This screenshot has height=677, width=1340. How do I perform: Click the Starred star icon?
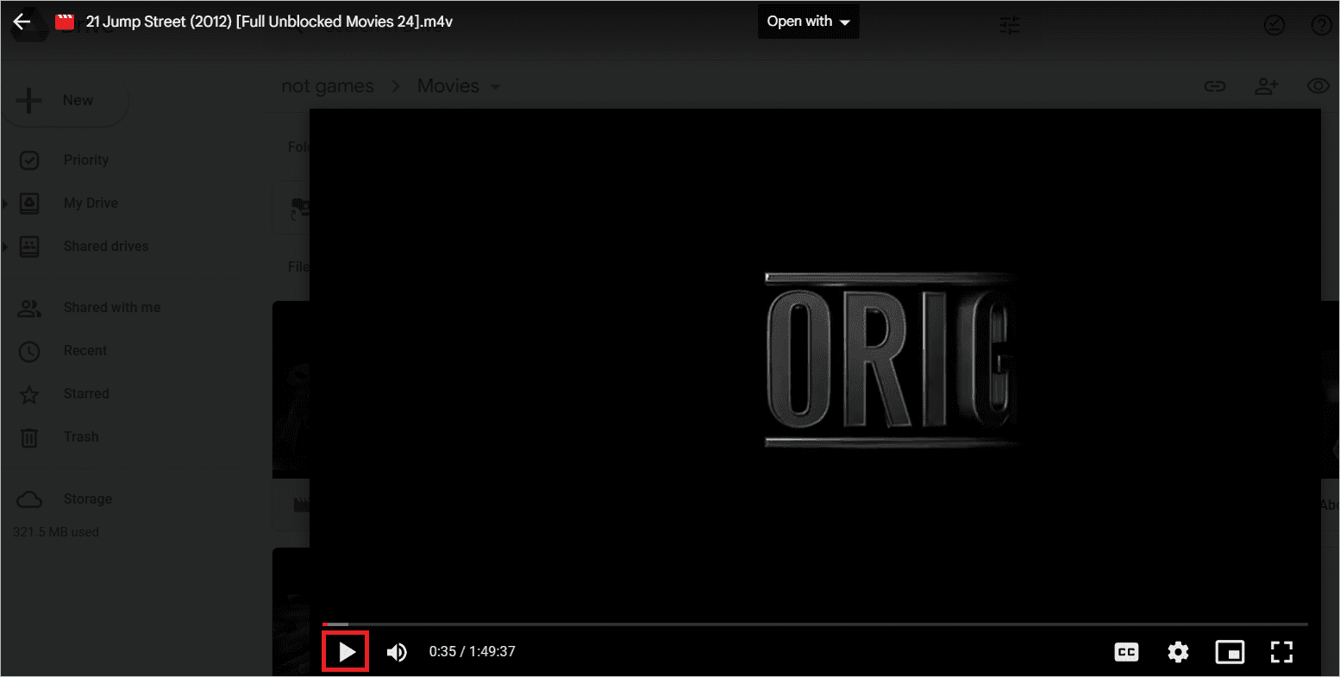pyautogui.click(x=29, y=394)
